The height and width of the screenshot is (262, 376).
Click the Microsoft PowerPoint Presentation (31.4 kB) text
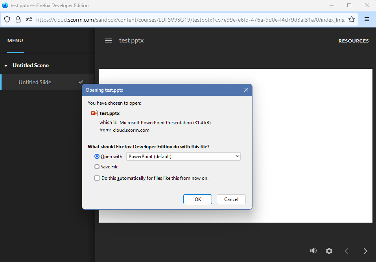point(165,123)
